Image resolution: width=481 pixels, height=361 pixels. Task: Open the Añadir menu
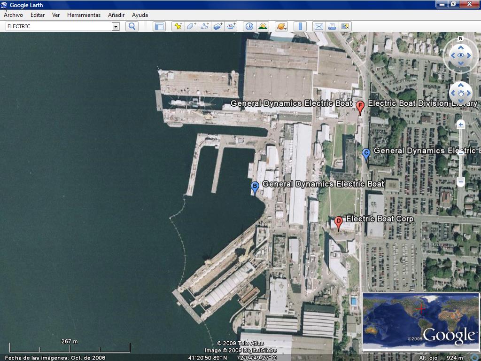click(x=116, y=15)
